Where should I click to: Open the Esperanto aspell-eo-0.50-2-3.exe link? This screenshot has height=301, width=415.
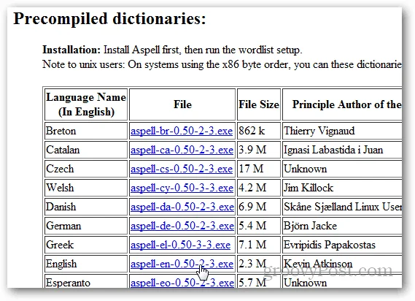pos(182,283)
